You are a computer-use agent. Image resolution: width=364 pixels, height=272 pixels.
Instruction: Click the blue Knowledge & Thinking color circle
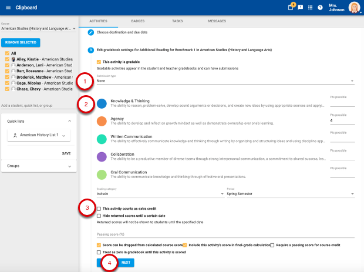102,103
